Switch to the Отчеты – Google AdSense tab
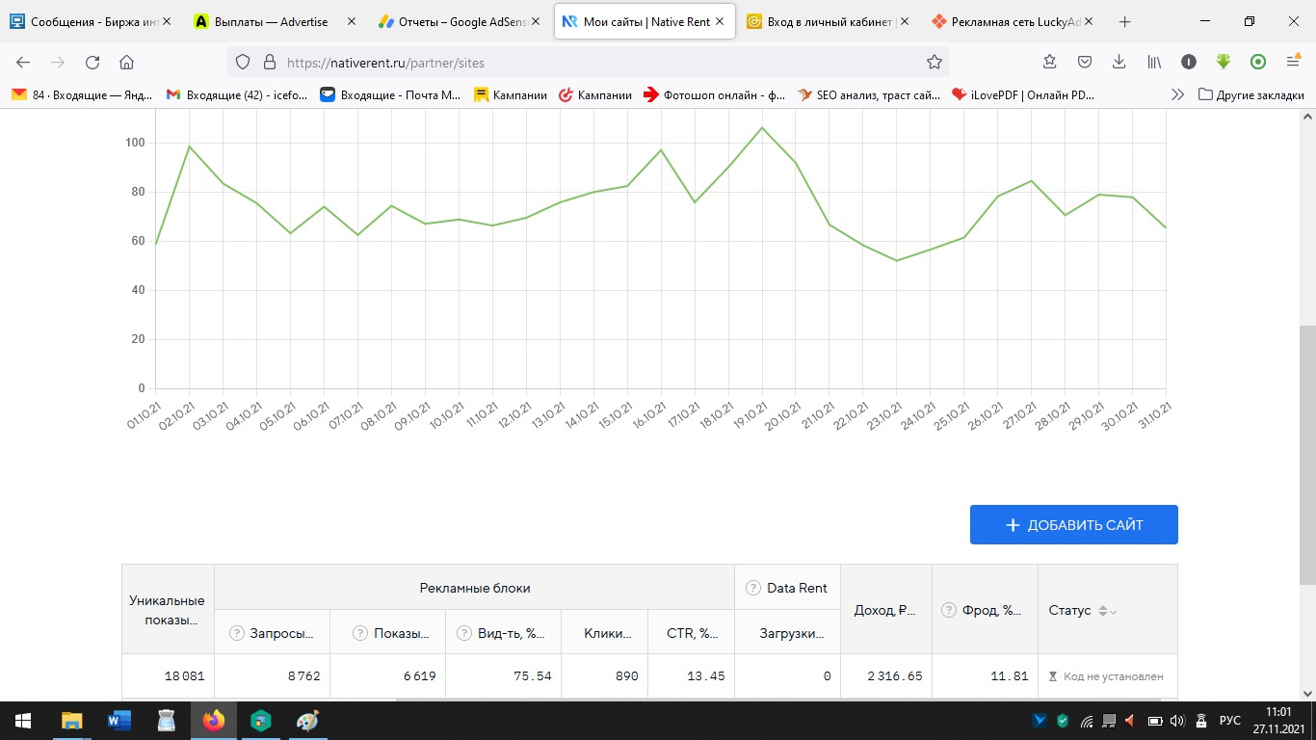Screen dimensions: 1316x740 point(459,21)
